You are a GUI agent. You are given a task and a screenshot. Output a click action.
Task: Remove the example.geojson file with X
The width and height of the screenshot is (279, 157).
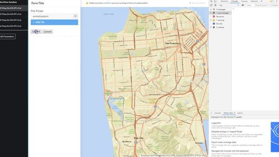(x=75, y=16)
